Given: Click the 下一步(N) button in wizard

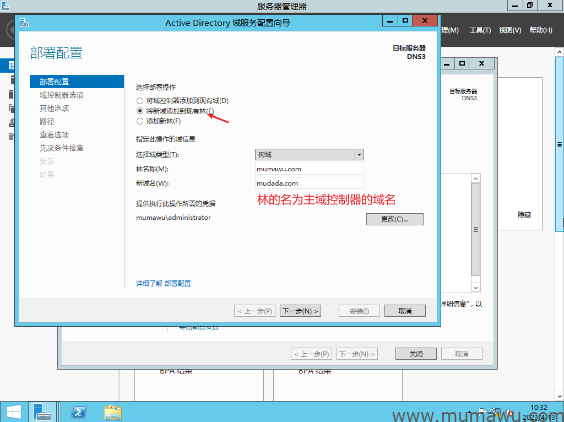Looking at the screenshot, I should [300, 311].
